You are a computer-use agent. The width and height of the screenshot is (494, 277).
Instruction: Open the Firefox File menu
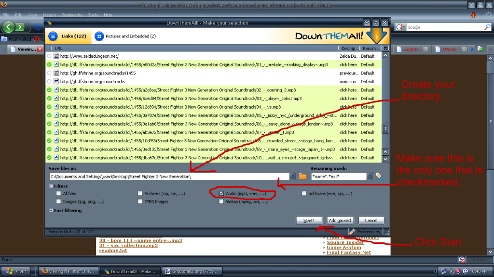point(6,15)
